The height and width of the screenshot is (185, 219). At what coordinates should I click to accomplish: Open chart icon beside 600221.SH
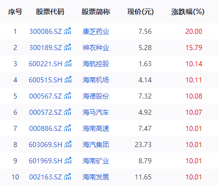[68, 63]
